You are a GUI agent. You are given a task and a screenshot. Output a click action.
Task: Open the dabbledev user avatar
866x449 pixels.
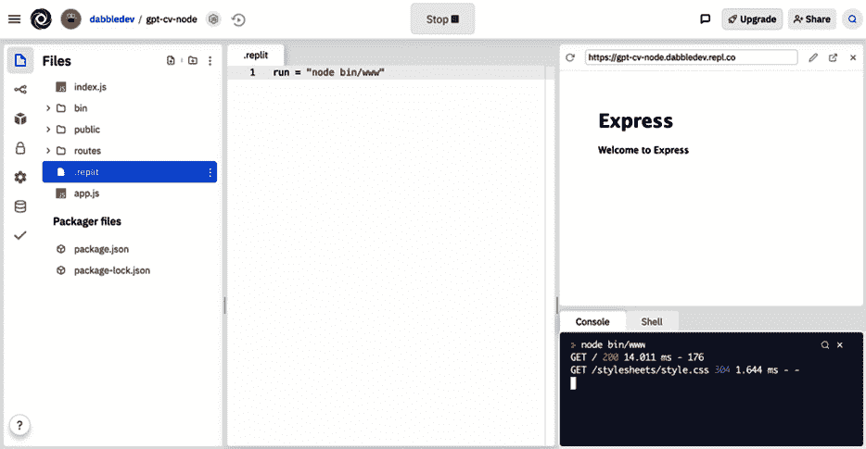pos(70,19)
